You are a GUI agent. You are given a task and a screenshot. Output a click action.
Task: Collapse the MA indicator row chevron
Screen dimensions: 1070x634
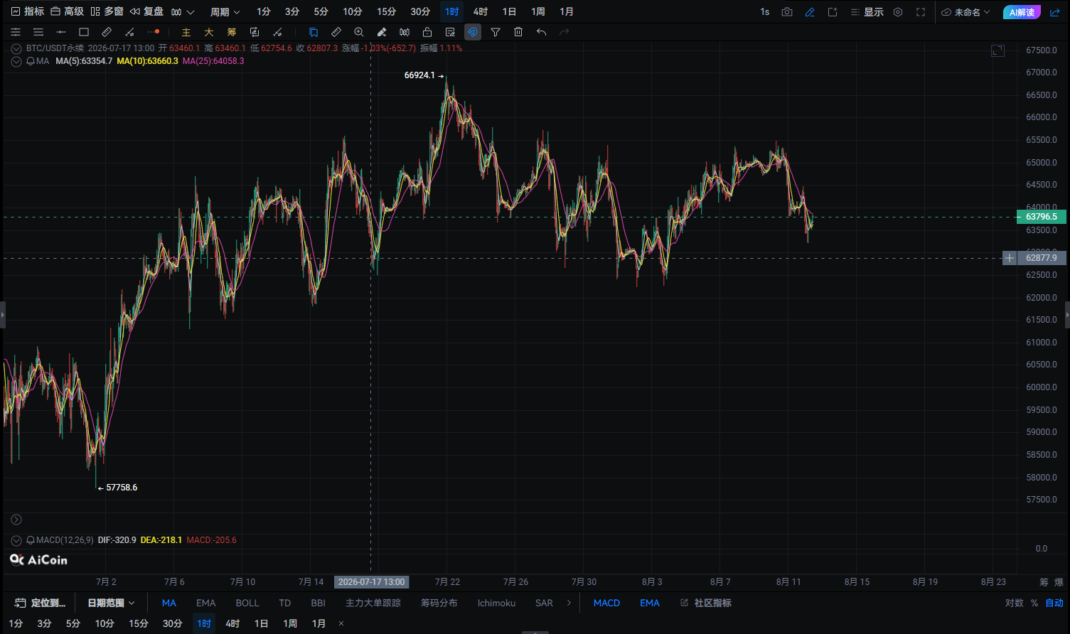tap(16, 61)
